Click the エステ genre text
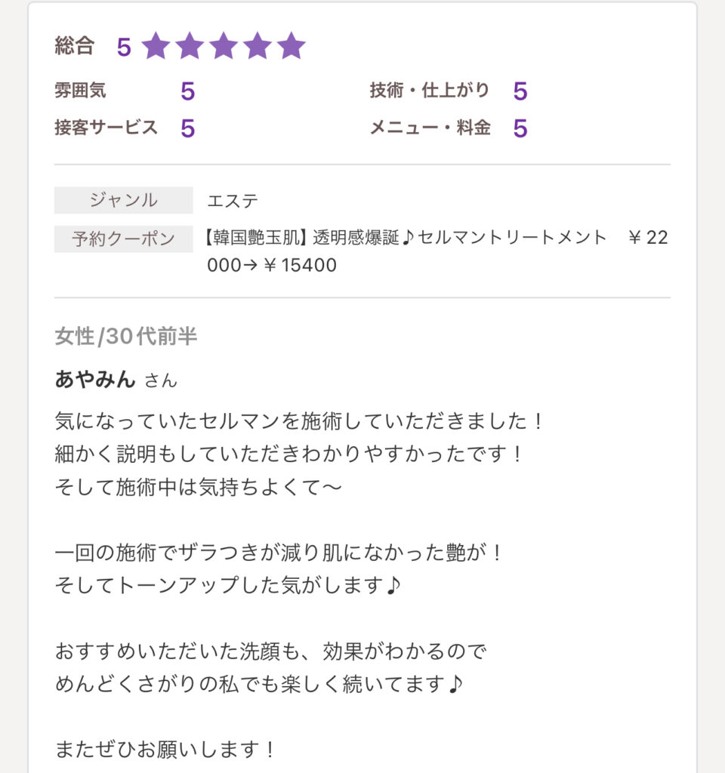 point(233,201)
